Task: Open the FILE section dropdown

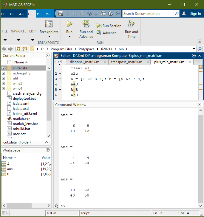Action: pyautogui.click(x=5, y=40)
